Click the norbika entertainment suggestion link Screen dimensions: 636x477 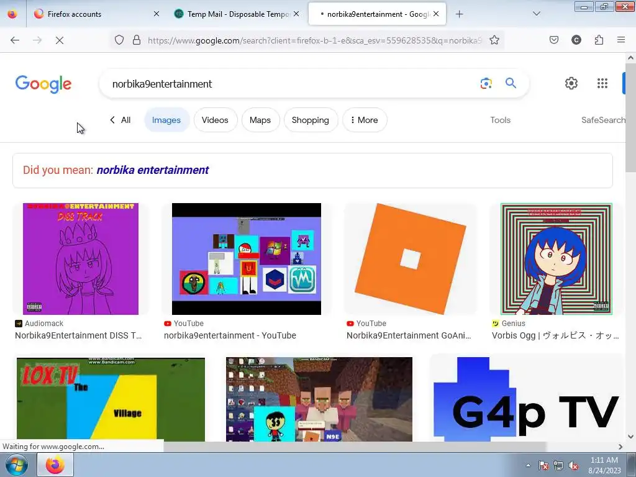click(153, 170)
